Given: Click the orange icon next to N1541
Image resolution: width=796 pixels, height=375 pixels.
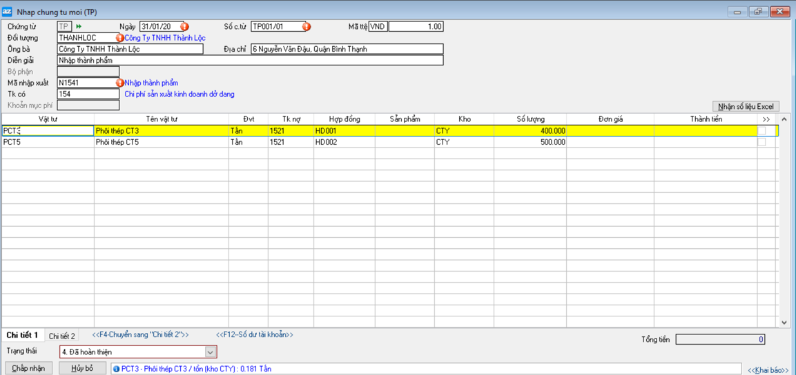Looking at the screenshot, I should pos(120,83).
